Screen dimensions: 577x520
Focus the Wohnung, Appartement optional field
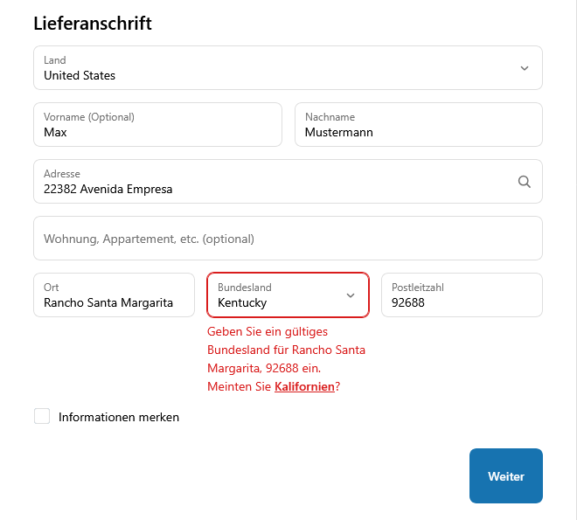click(x=288, y=239)
